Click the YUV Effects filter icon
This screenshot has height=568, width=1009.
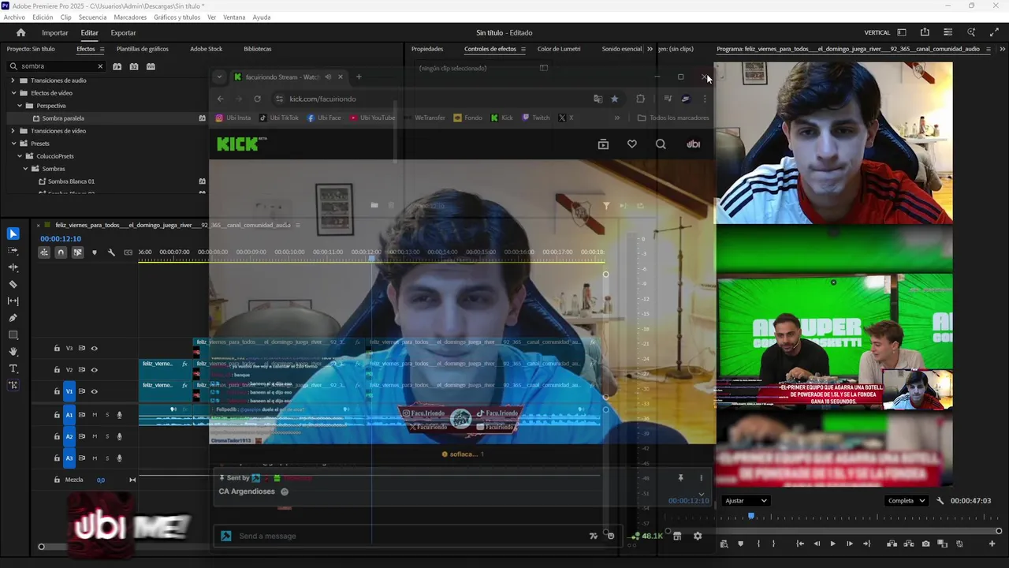click(151, 66)
